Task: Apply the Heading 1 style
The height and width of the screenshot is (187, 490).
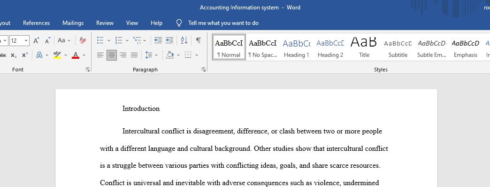Action: (x=297, y=47)
